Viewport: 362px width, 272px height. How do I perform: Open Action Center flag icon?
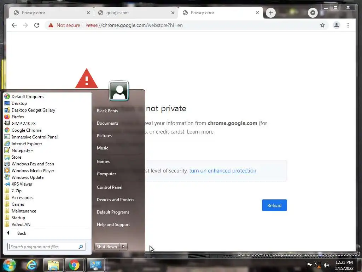pyautogui.click(x=309, y=265)
